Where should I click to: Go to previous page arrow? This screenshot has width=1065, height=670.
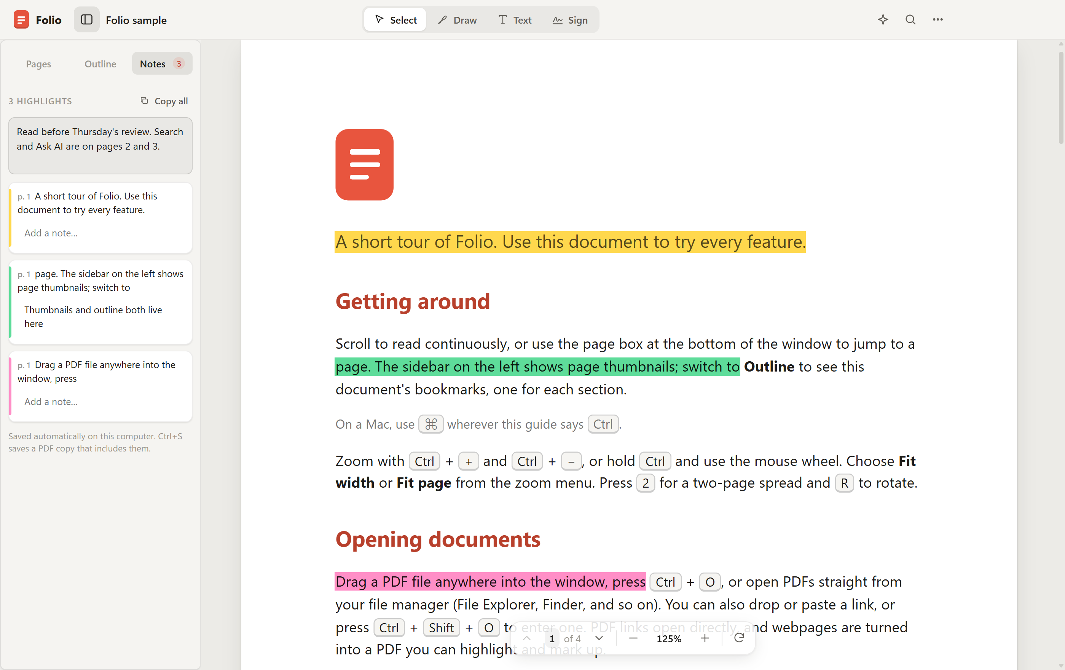526,638
